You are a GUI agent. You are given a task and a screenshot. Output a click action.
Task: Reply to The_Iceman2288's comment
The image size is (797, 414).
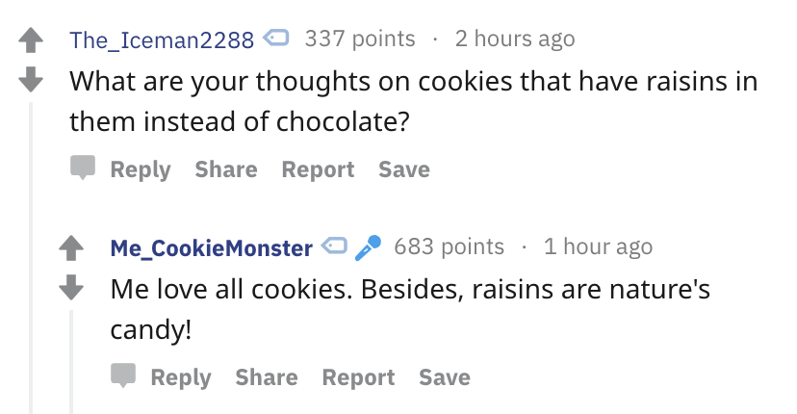point(141,169)
